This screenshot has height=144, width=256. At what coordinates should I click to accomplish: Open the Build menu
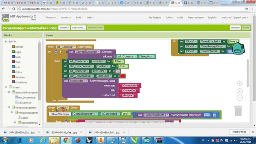pos(79,18)
